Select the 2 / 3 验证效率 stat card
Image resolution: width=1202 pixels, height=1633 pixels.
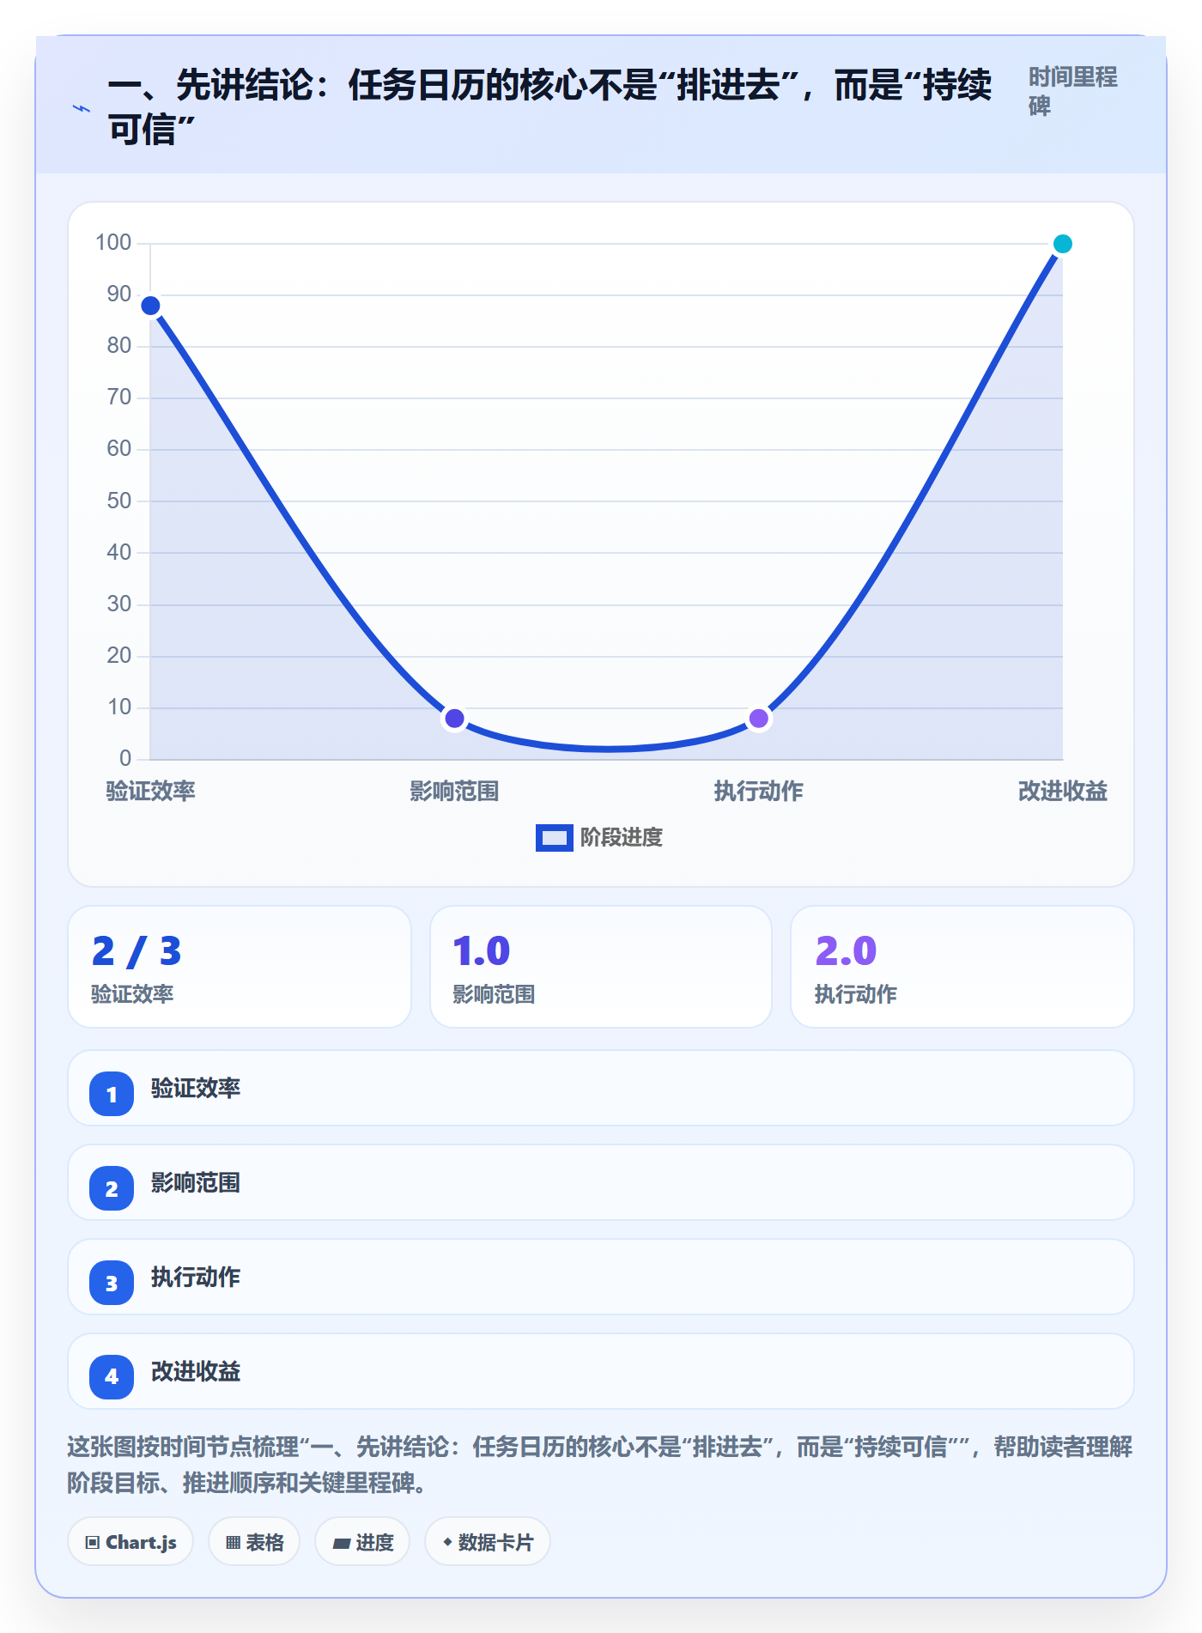click(240, 967)
